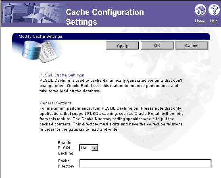
Task: Cancel the cache settings changes
Action: 192,46
